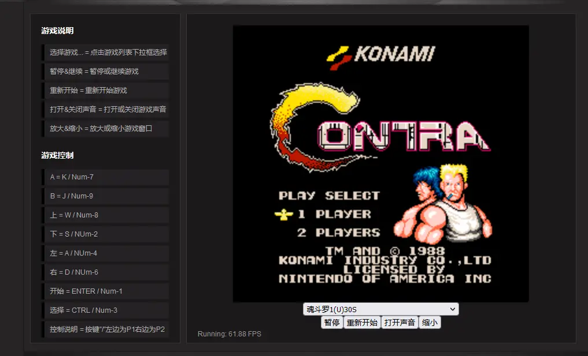Click the 游戏控制 heading
Screen dimensions: 588x356
57,155
